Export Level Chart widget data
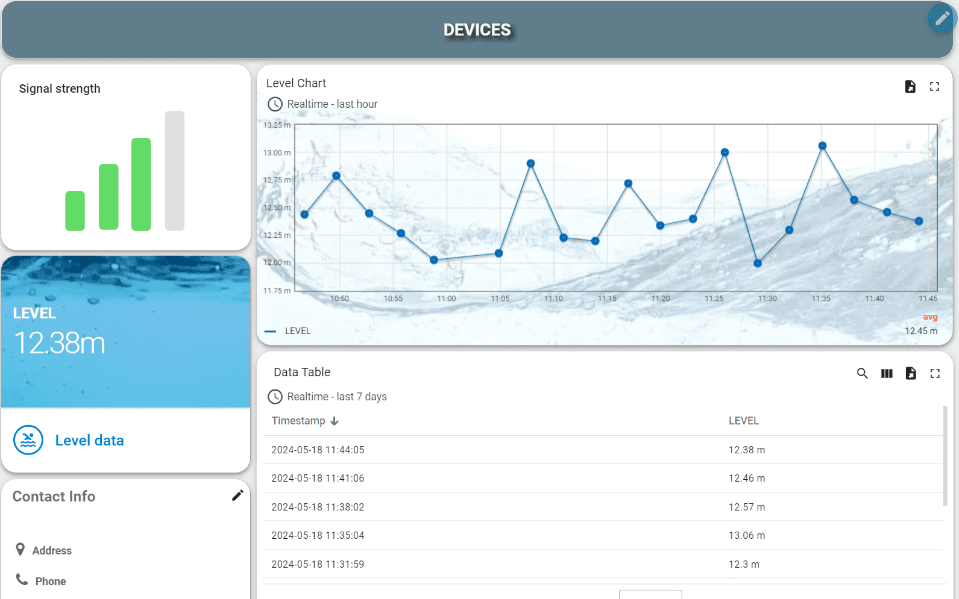This screenshot has height=599, width=959. click(x=910, y=87)
